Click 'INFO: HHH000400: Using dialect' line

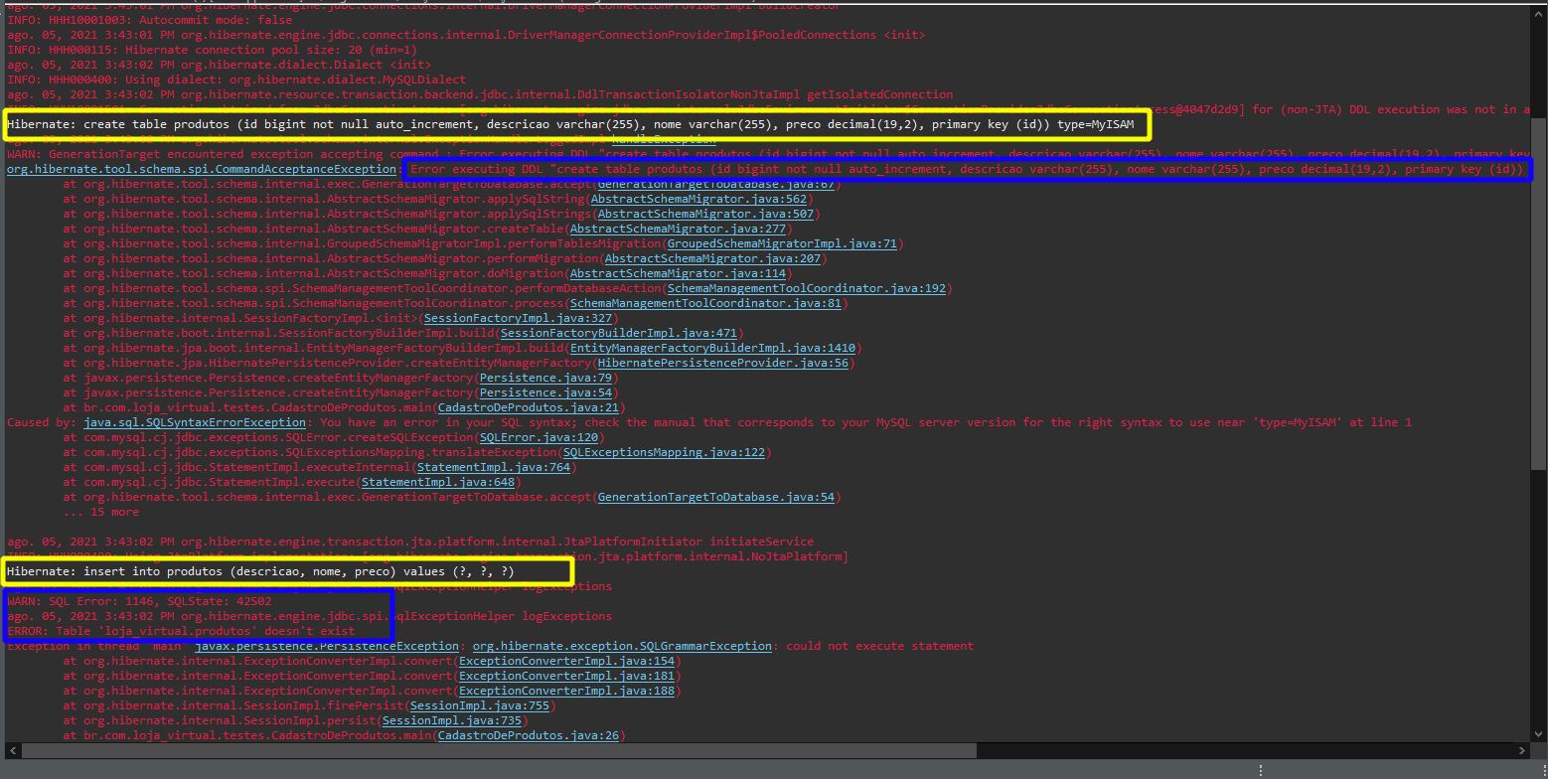236,79
